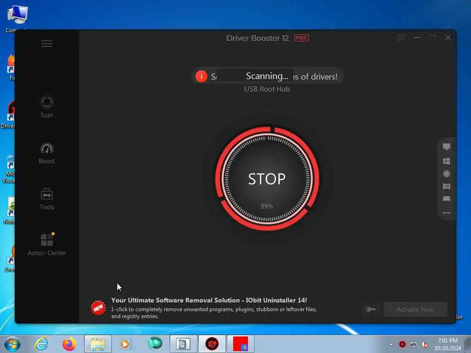Expand more system info via three dots

446,213
